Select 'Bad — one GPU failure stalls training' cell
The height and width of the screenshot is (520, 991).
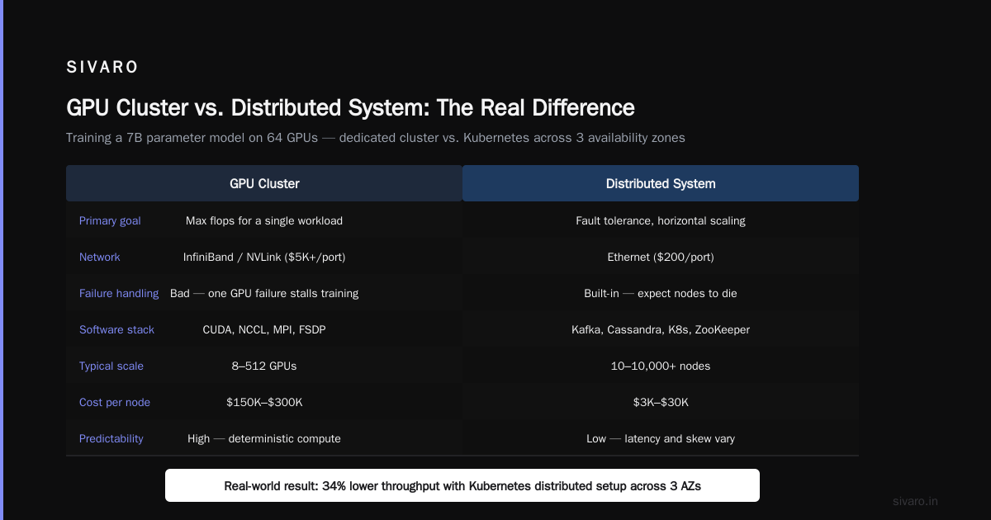[264, 293]
